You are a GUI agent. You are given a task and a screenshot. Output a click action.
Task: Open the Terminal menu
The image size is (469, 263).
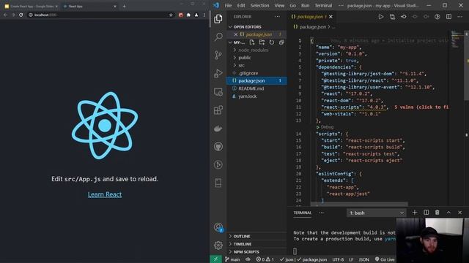point(323,5)
